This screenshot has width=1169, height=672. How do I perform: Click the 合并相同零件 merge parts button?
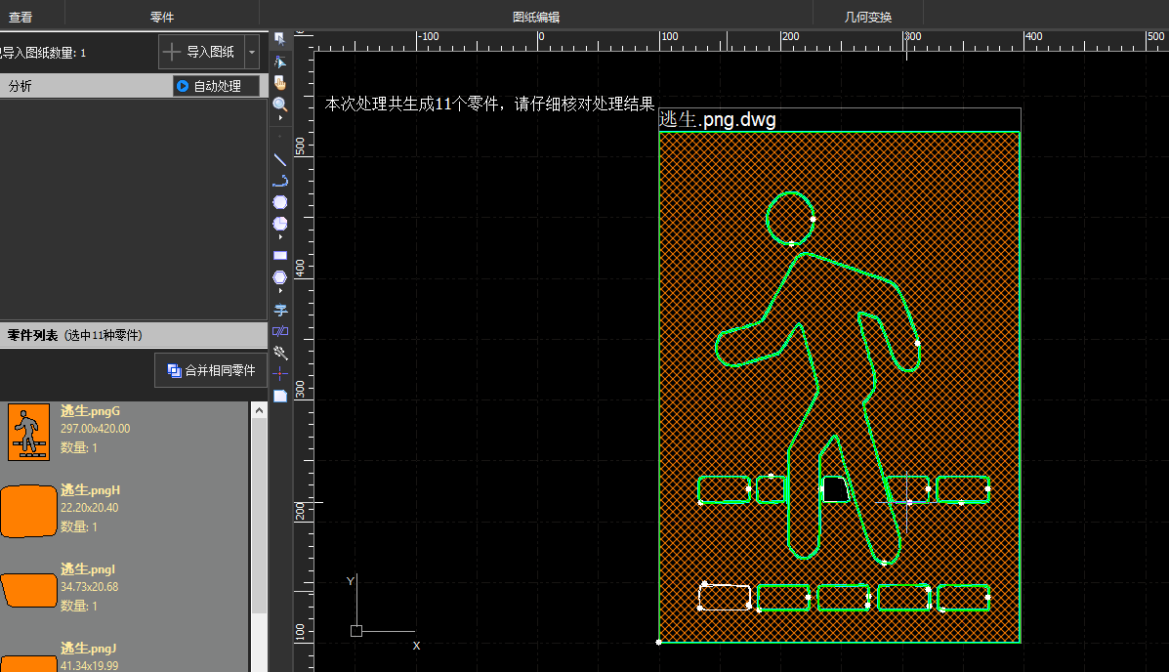(x=211, y=371)
